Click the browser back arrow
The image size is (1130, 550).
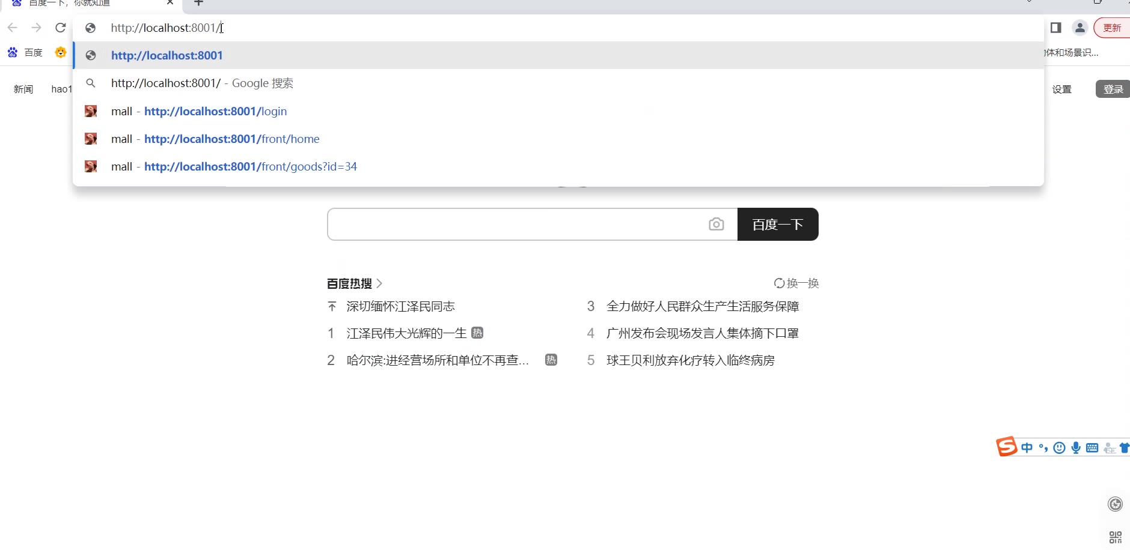[x=13, y=28]
